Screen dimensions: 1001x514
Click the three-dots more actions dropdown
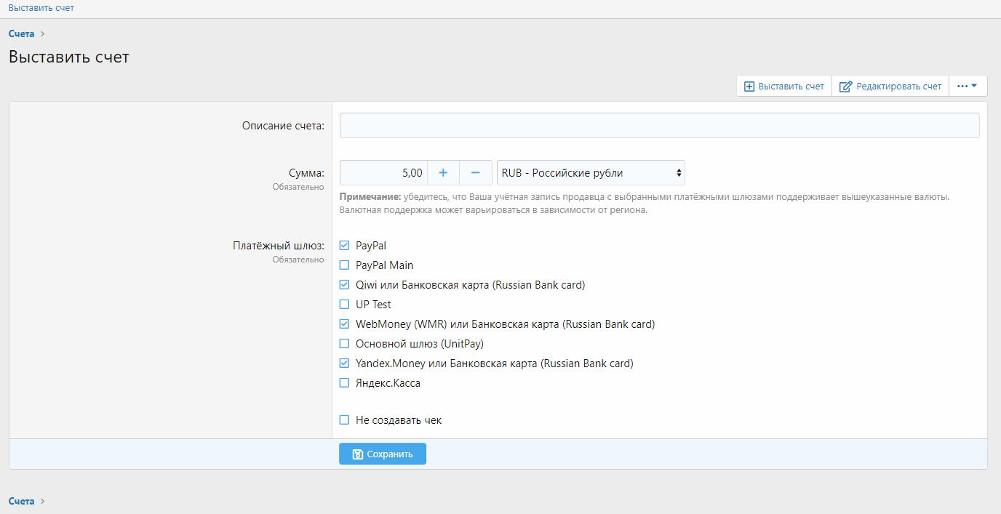click(968, 87)
